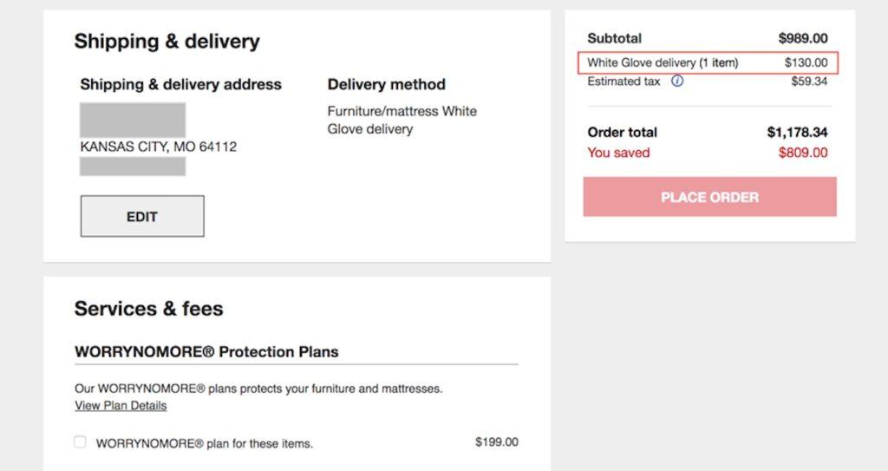Select the $59.34 estimated tax amount
This screenshot has height=471, width=888.
coord(809,82)
